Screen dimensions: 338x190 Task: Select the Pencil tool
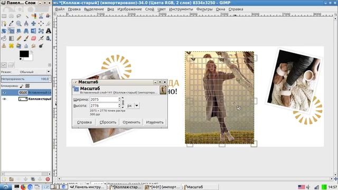click(x=19, y=39)
